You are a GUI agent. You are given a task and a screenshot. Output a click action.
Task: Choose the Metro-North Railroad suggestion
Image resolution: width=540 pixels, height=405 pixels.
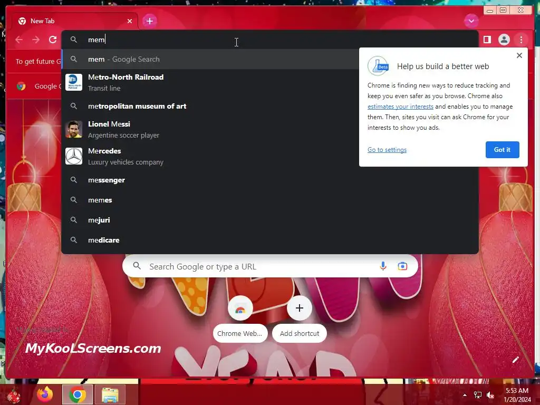click(x=210, y=82)
